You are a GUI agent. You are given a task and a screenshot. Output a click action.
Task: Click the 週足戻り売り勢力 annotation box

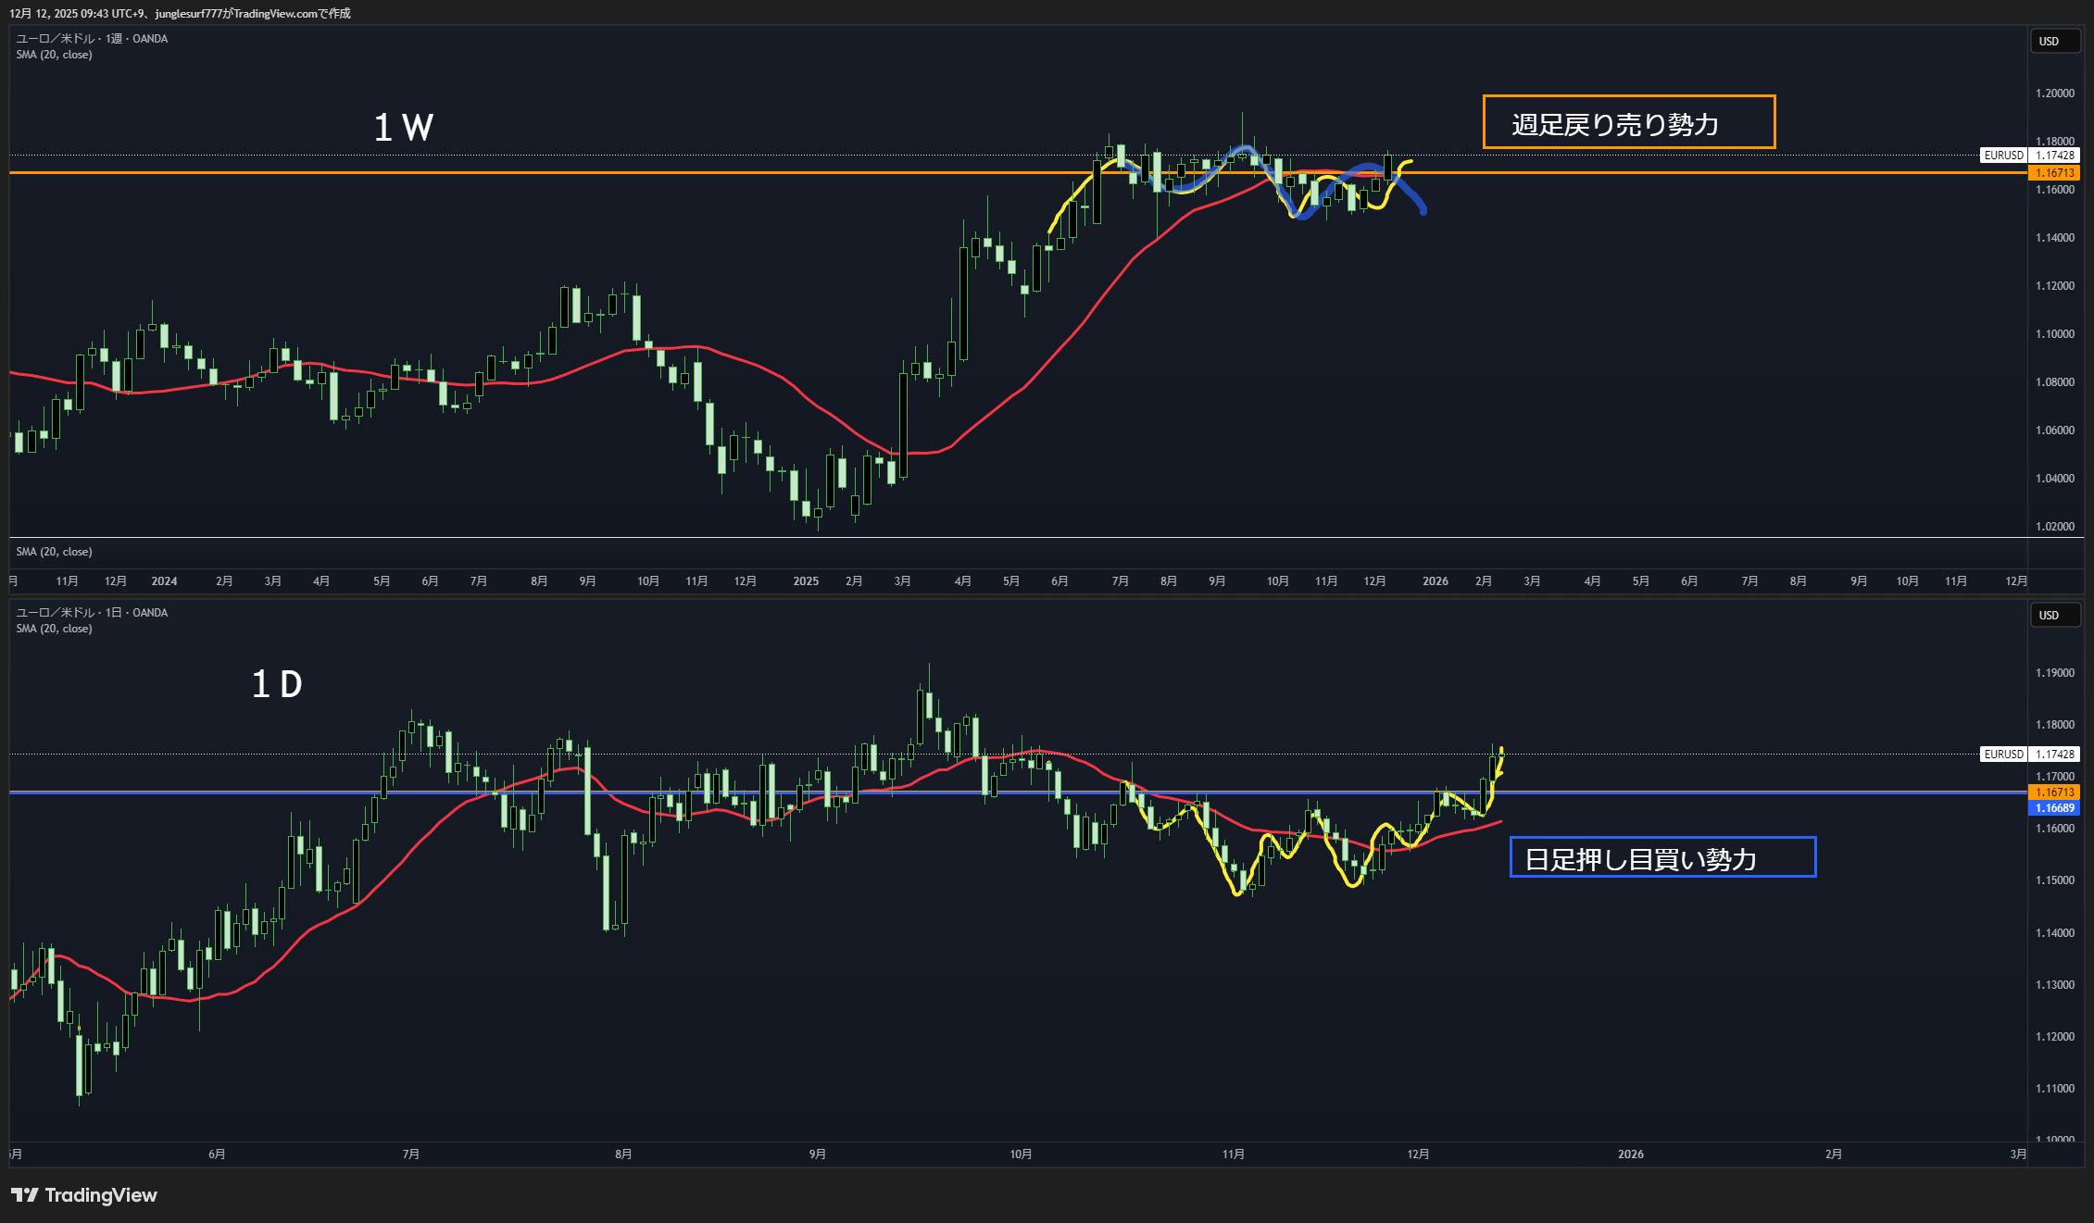pos(1627,122)
